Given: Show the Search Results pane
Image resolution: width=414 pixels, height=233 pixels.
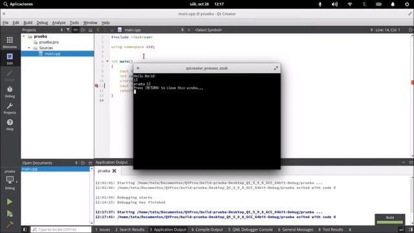Looking at the screenshot, I should 129,230.
